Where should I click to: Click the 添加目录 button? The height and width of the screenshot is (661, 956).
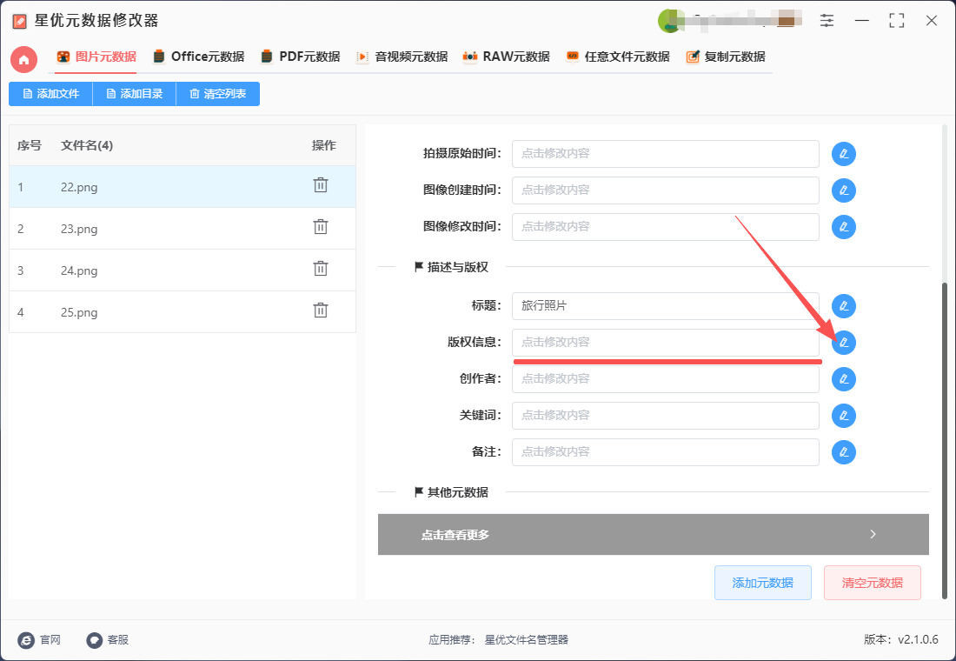pyautogui.click(x=134, y=94)
